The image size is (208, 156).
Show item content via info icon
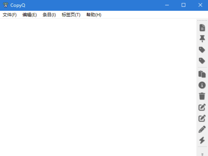pos(202,85)
